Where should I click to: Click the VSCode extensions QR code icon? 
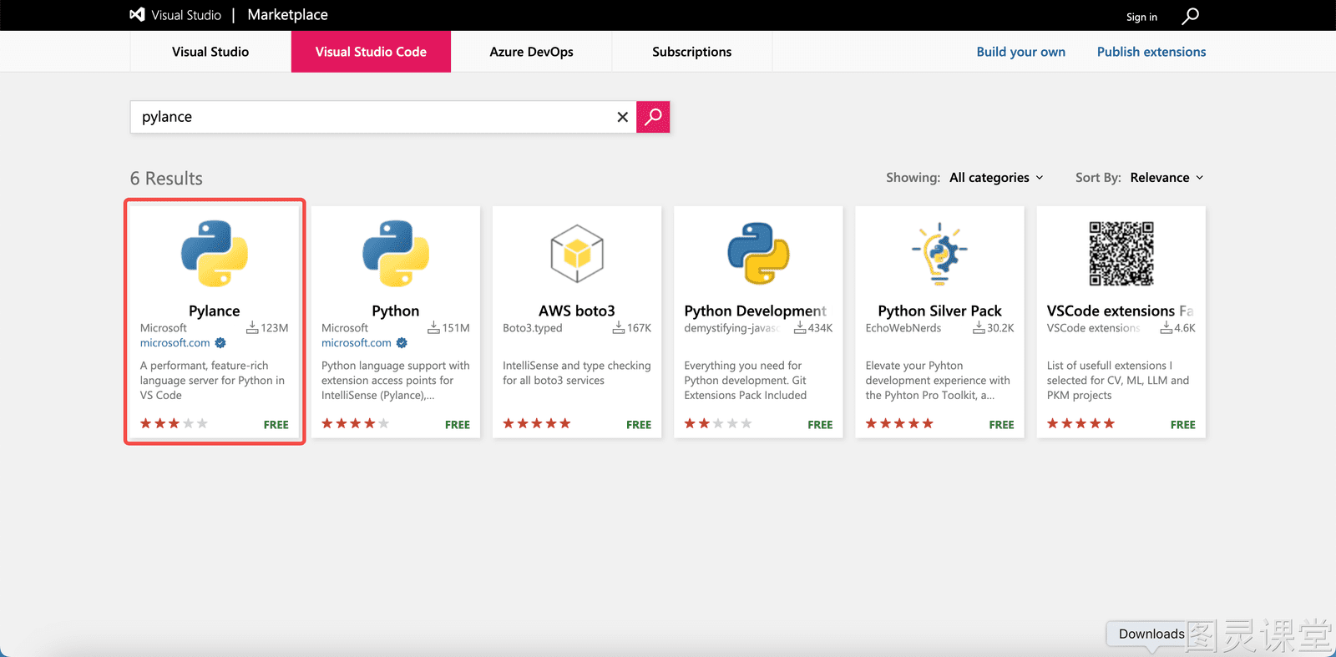coord(1121,254)
